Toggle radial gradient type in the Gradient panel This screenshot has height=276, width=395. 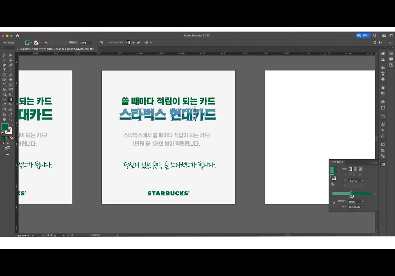(355, 169)
